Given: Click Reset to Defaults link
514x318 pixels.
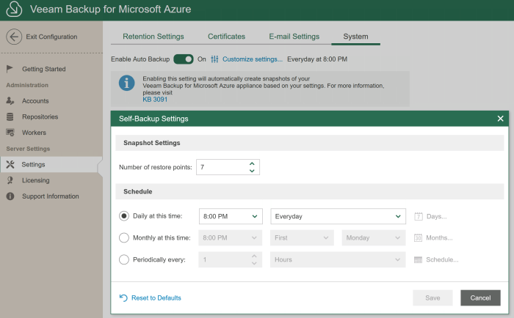Looking at the screenshot, I should (x=156, y=297).
